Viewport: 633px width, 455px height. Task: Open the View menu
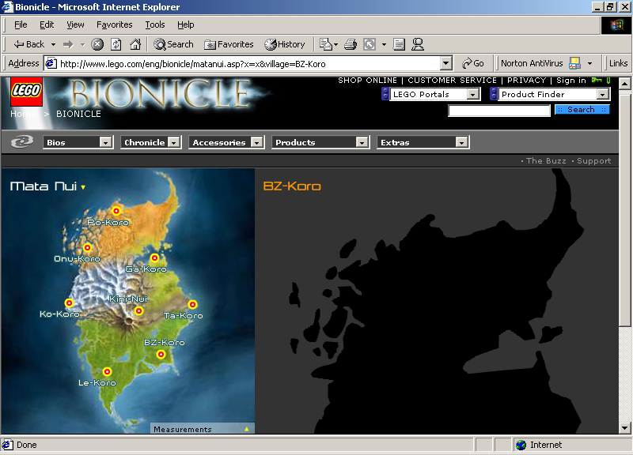[75, 24]
